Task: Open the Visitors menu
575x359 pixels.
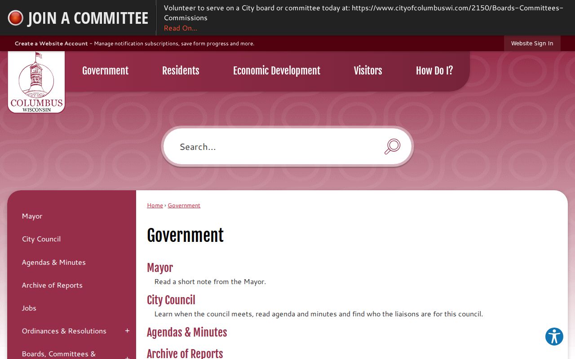Action: [368, 70]
